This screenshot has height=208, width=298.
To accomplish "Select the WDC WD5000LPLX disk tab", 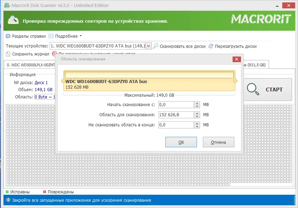I will [30, 65].
